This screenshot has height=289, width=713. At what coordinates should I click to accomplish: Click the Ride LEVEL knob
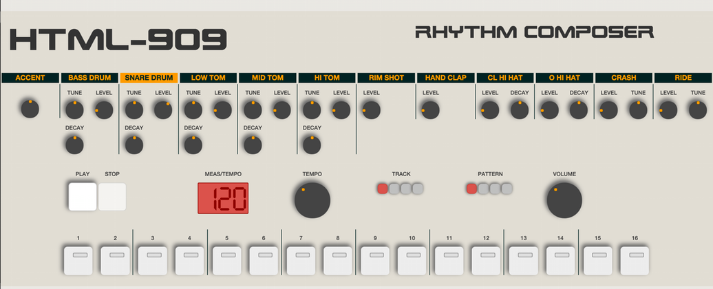(x=668, y=110)
